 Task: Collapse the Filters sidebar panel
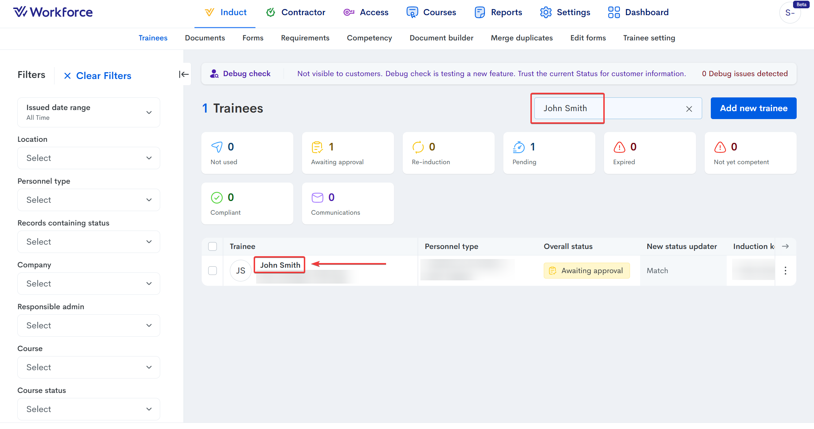[184, 74]
